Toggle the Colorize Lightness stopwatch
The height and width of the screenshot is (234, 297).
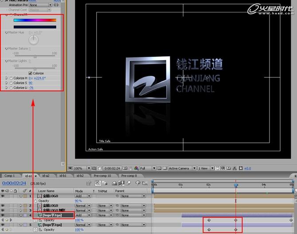point(11,88)
